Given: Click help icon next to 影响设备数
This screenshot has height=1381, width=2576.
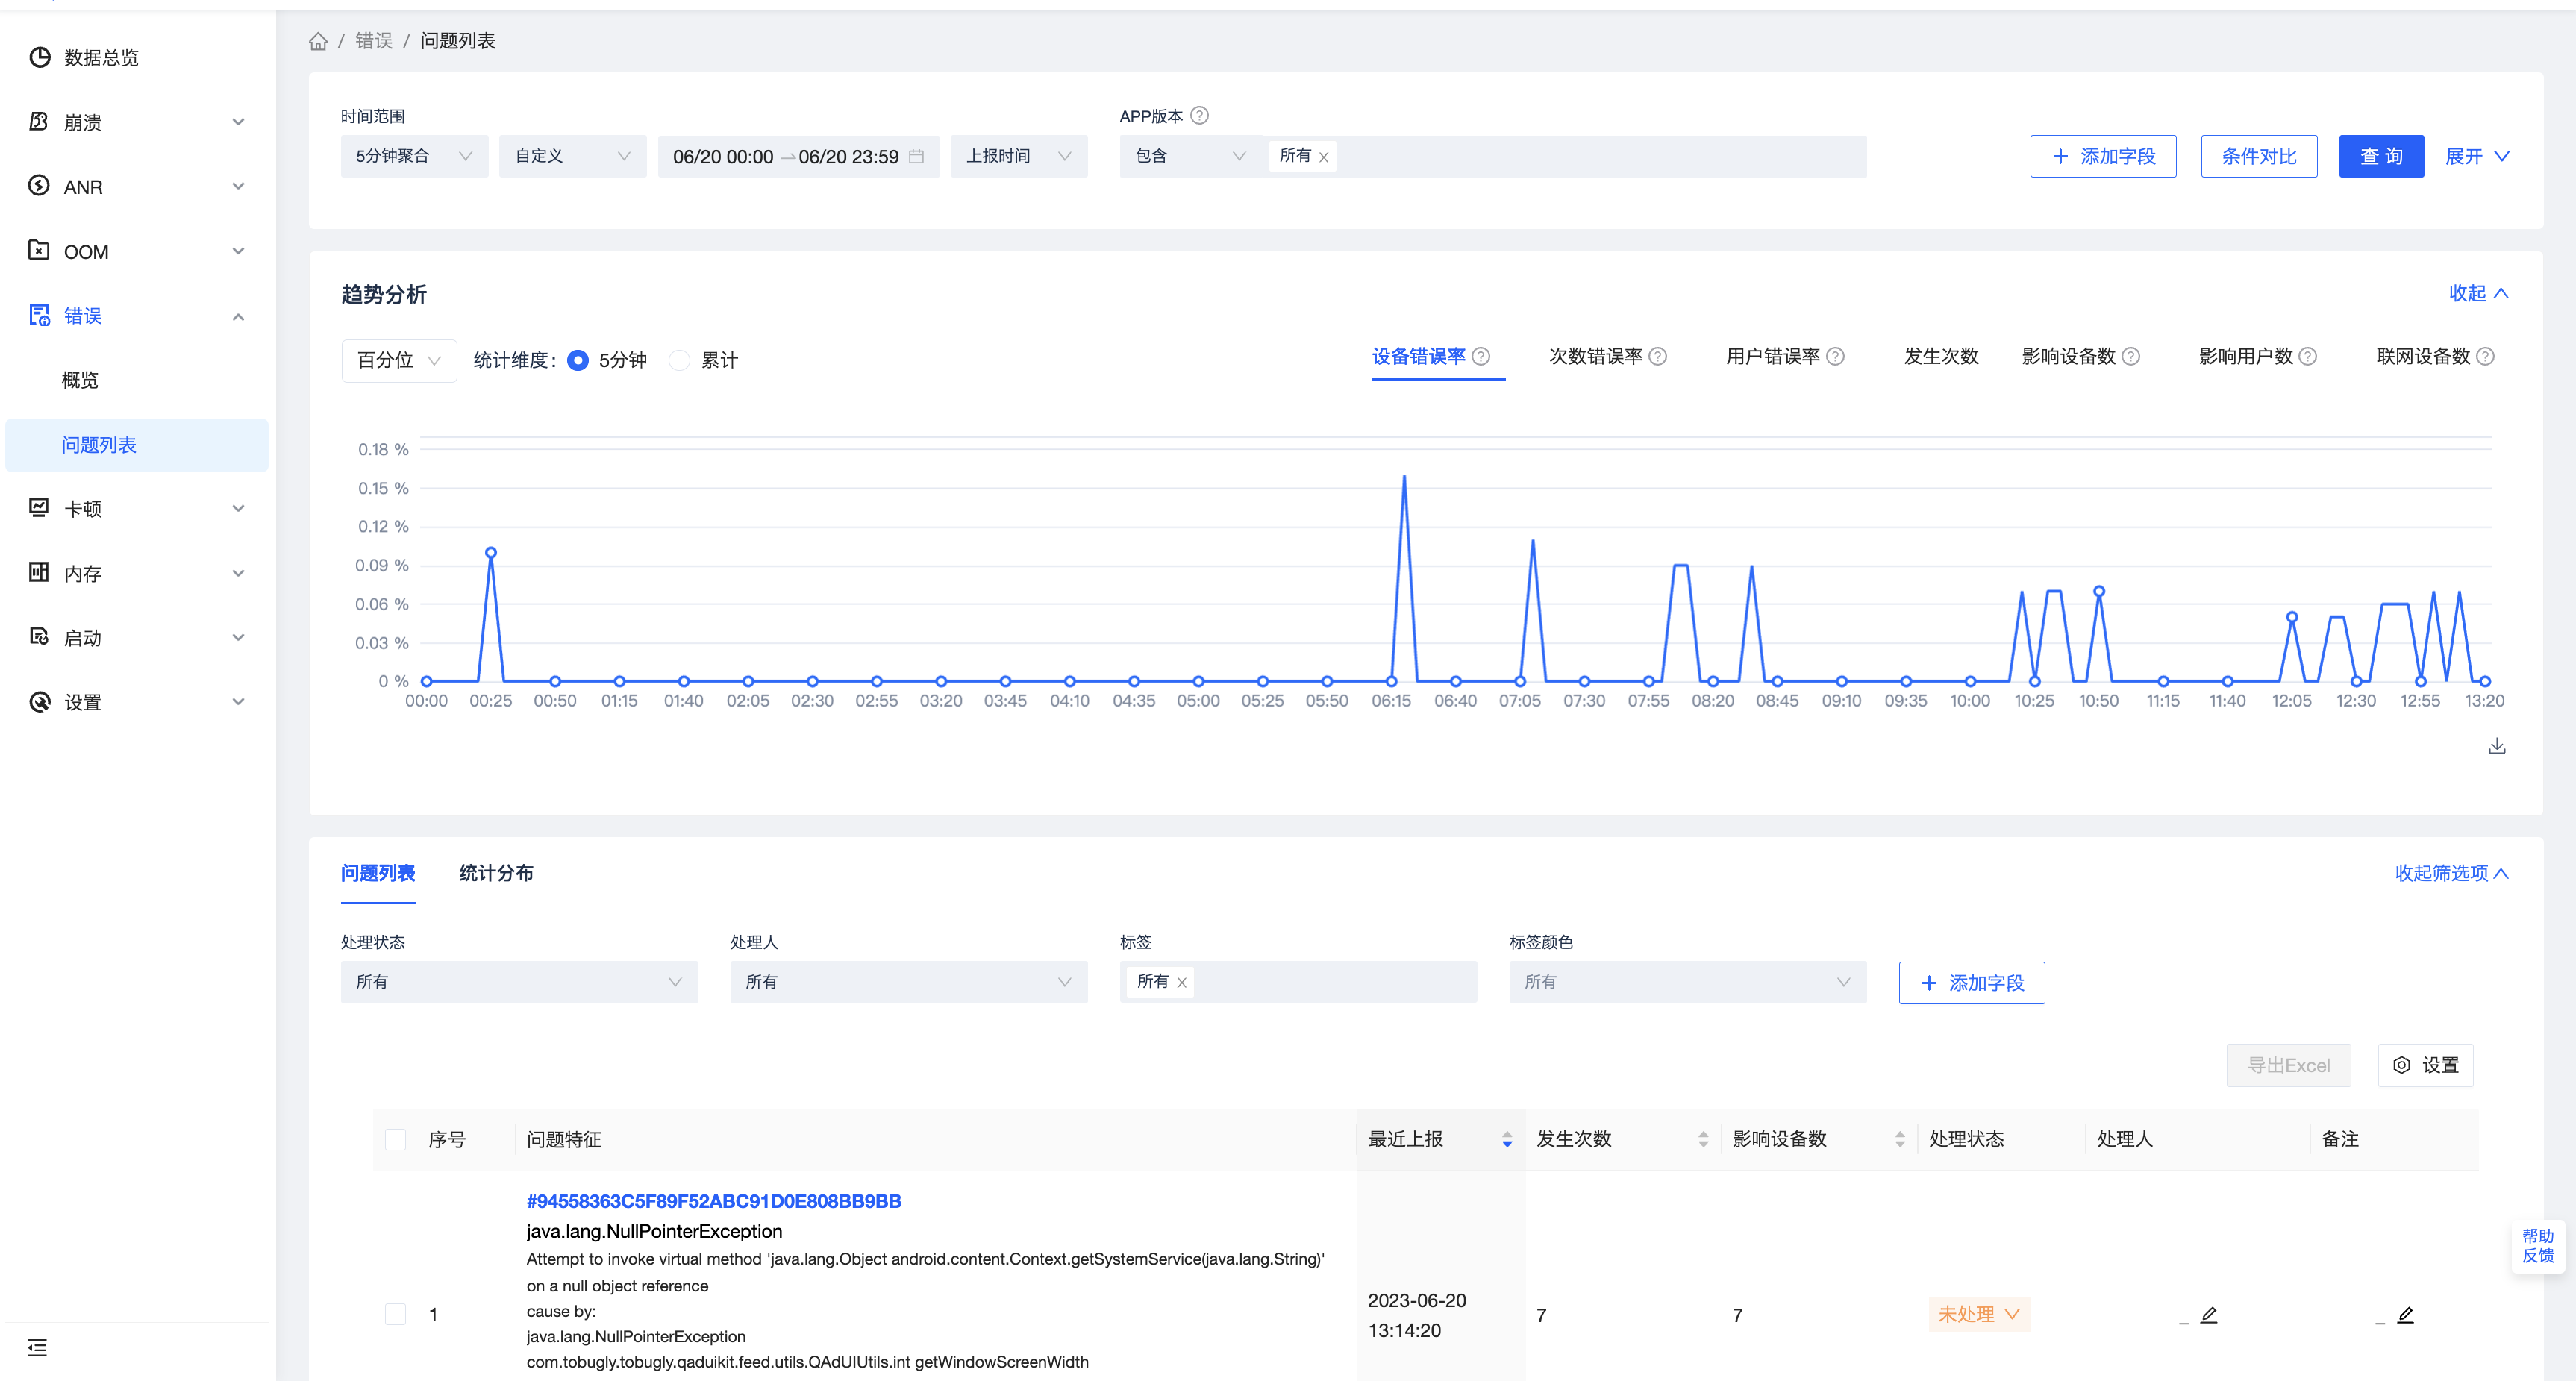Looking at the screenshot, I should (x=2131, y=356).
